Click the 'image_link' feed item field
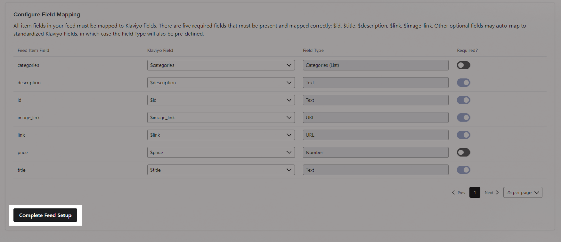This screenshot has height=242, width=561. tap(28, 118)
